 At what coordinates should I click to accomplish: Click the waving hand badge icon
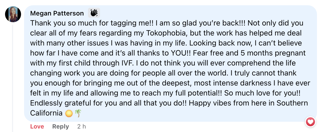tap(94, 13)
